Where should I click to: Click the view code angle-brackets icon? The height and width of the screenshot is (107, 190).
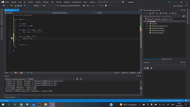[170, 13]
